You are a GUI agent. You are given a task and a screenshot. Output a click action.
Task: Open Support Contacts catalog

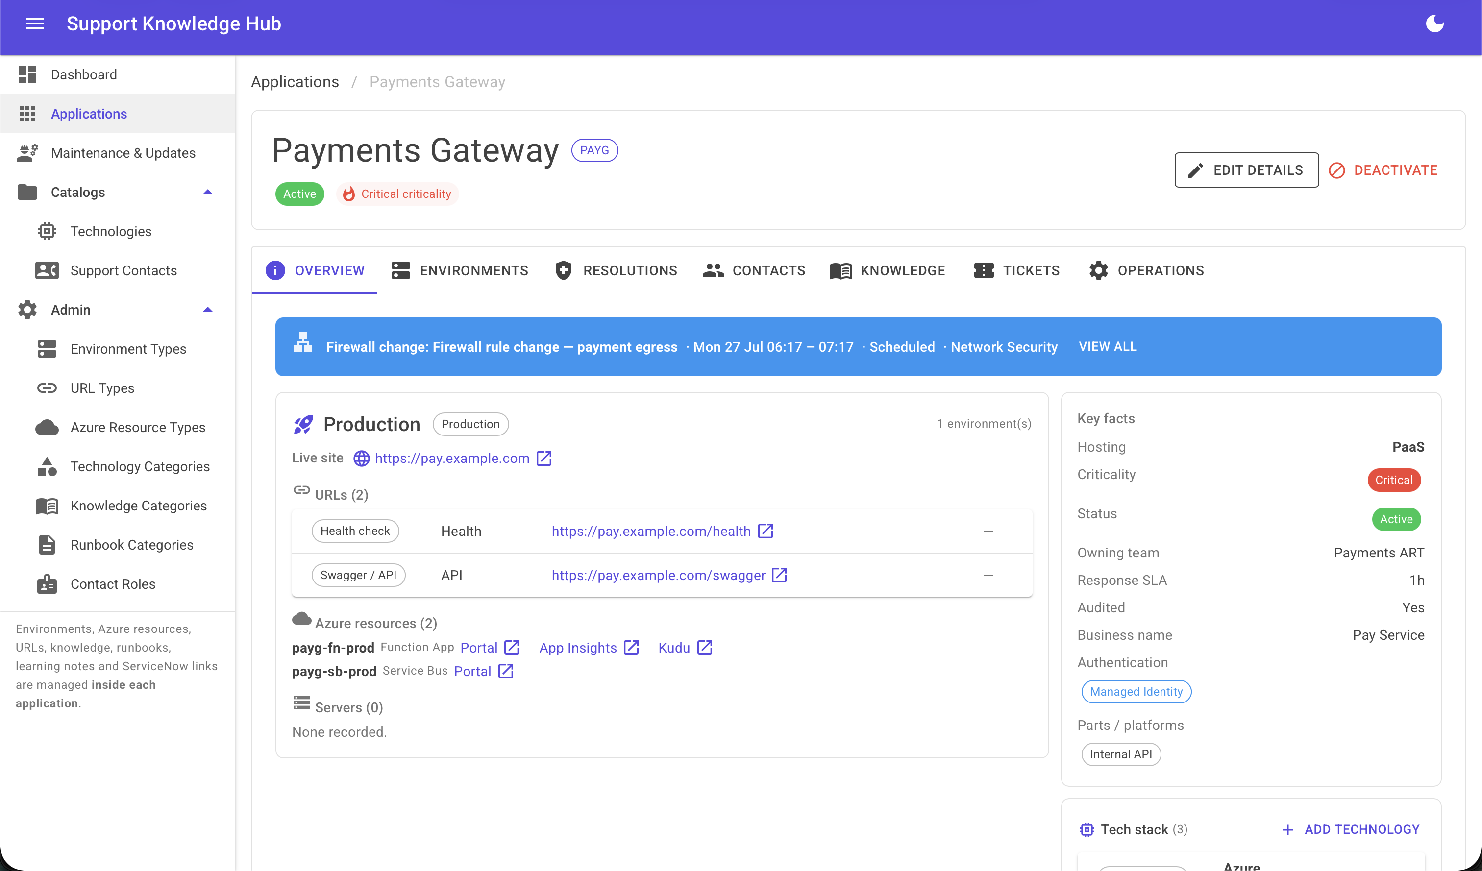pyautogui.click(x=118, y=270)
